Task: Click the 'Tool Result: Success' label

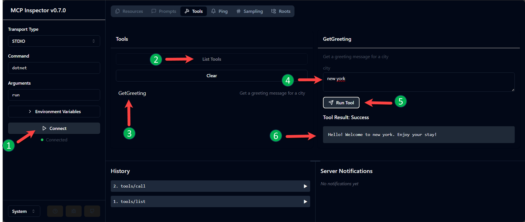Action: [346, 117]
